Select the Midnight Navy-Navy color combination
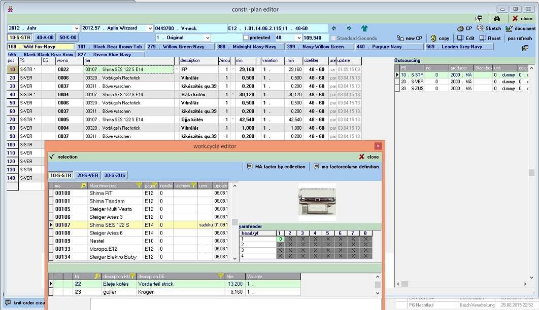Screen dimensions: 539x310 coord(249,47)
